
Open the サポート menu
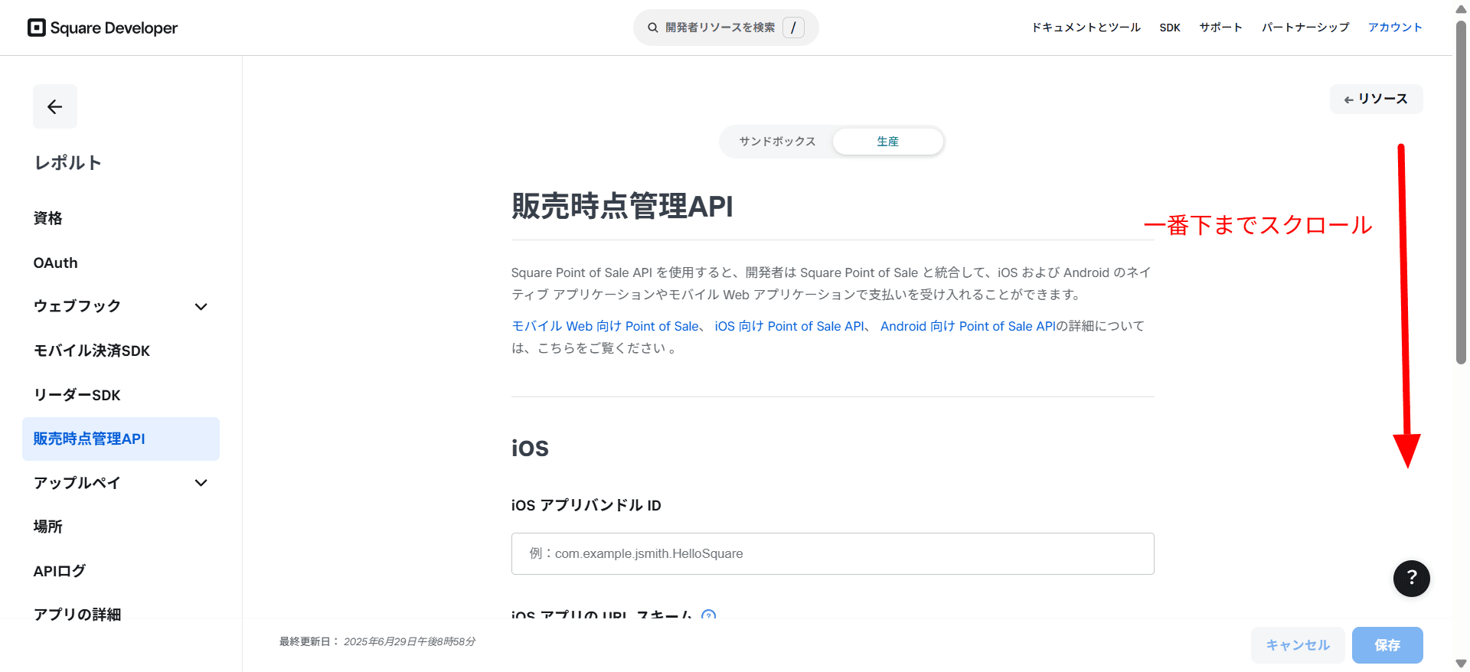[1220, 28]
